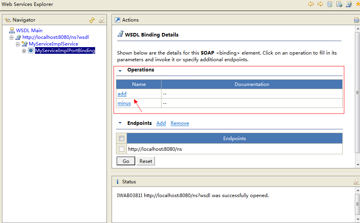Click the Endpoints Remove link

180,123
